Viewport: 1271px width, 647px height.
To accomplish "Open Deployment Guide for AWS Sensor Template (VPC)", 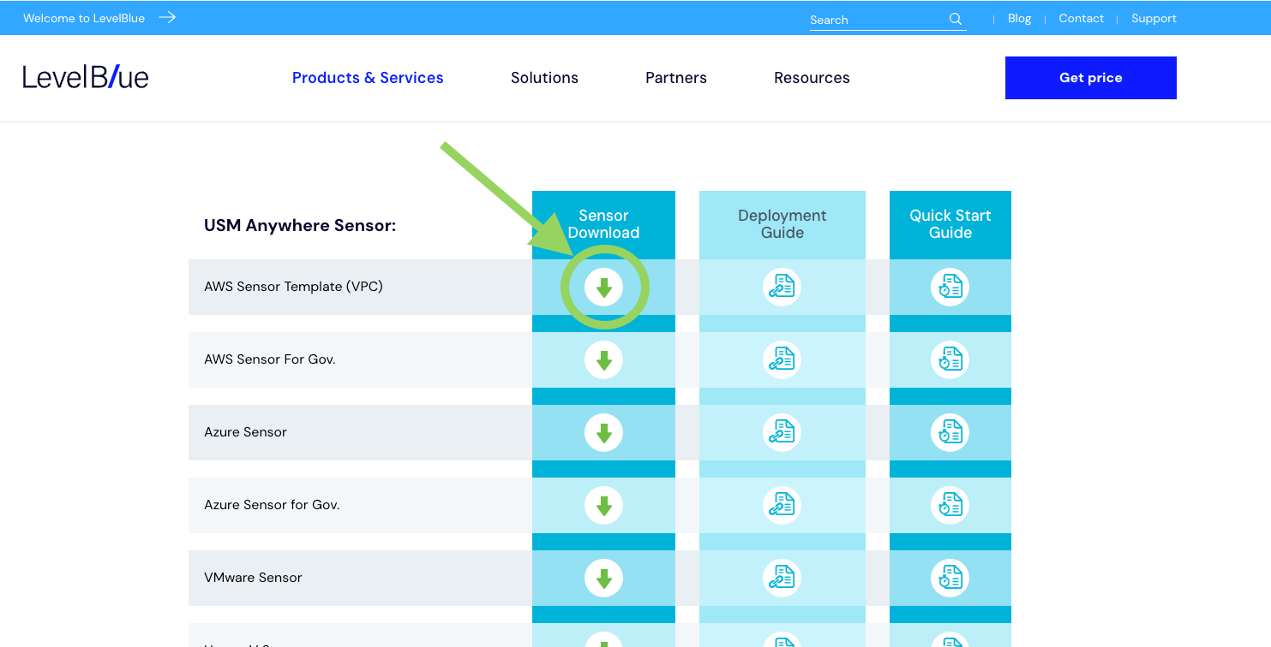I will (x=782, y=288).
